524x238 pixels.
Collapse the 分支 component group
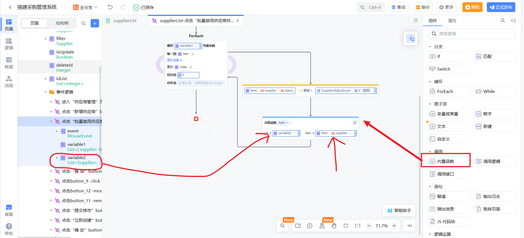(x=430, y=47)
